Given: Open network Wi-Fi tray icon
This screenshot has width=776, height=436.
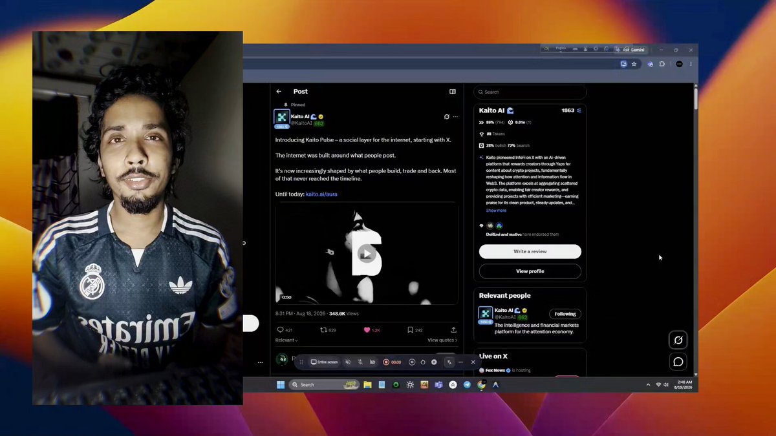Looking at the screenshot, I should pyautogui.click(x=658, y=384).
